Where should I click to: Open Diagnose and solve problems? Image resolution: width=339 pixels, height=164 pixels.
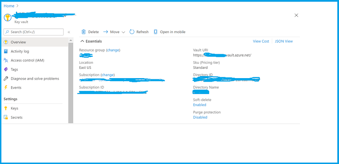tap(35, 79)
